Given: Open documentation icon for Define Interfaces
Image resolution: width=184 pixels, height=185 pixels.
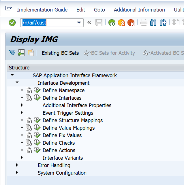Looking at the screenshot, I should click(x=29, y=98).
